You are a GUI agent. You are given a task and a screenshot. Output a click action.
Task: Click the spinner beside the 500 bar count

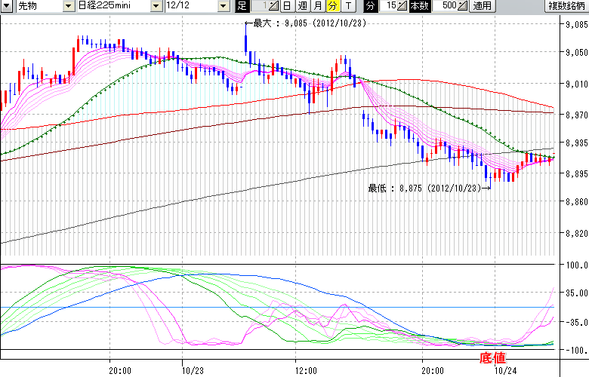point(462,6)
